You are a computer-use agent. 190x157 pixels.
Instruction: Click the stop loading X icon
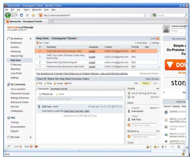coord(27,15)
